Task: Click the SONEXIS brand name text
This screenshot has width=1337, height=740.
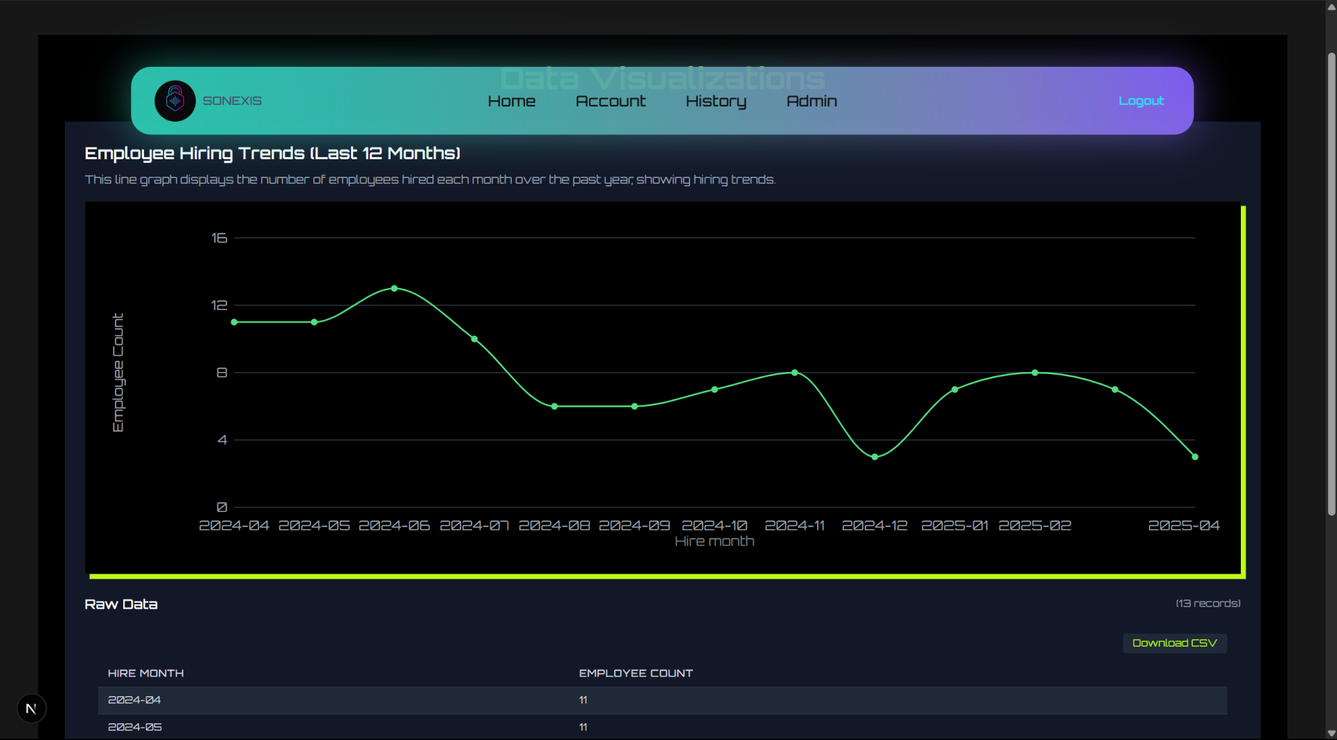Action: [232, 101]
